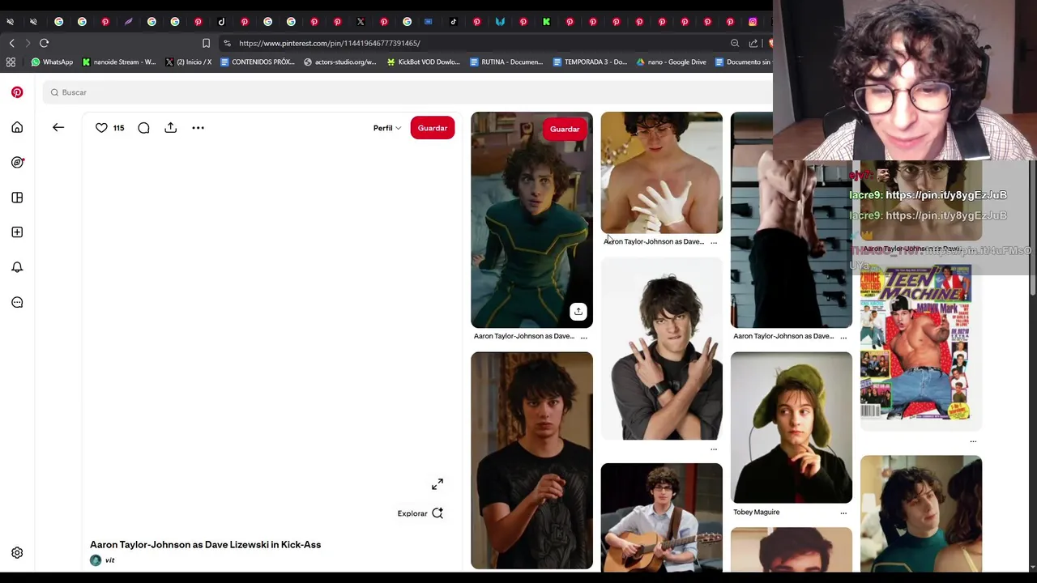The image size is (1037, 583).
Task: Click Guardar on the hovered Kick-Ass thumbnail
Action: click(x=565, y=129)
